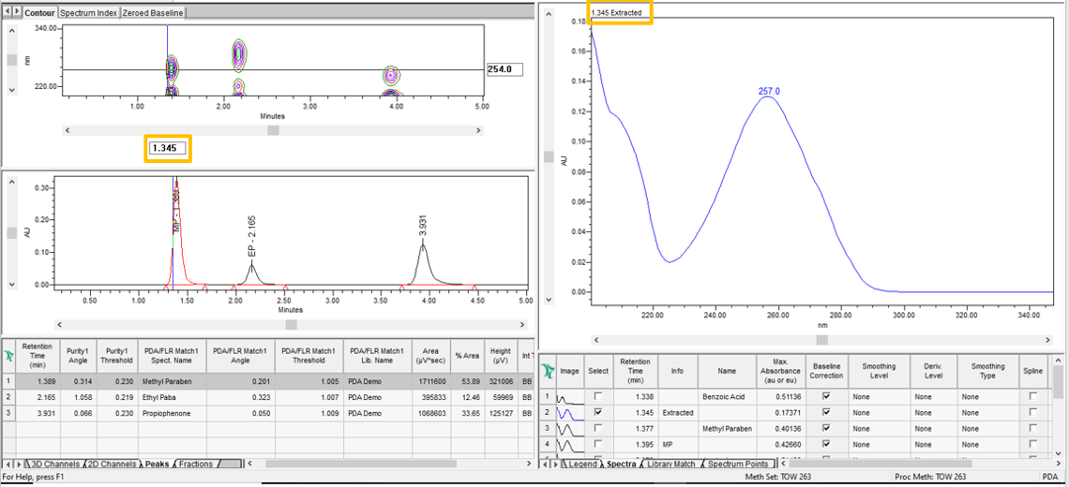Screen dimensions: 1069x487
Task: Click the spectrum nm scrollbar left arrow
Action: [x=595, y=339]
